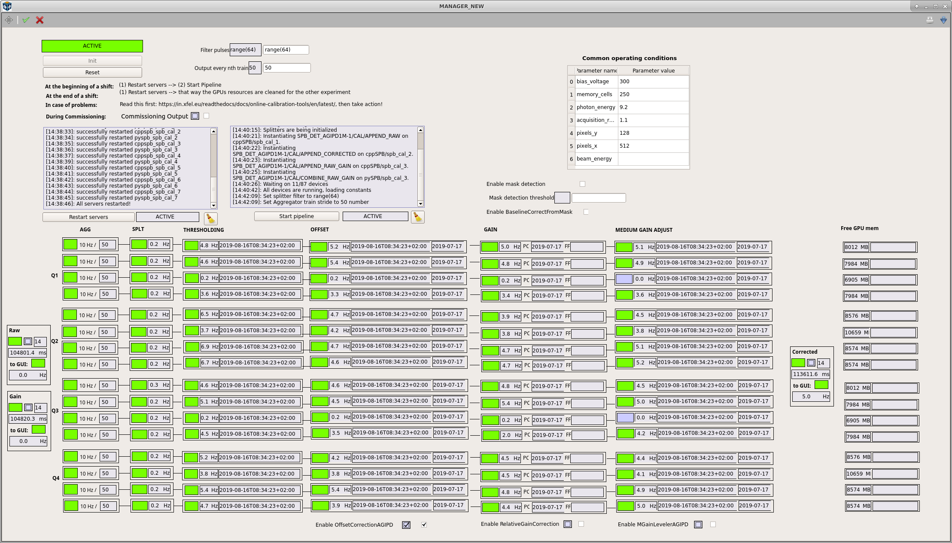
Task: Click scroll-up arrow of pipeline log
Action: [x=420, y=130]
